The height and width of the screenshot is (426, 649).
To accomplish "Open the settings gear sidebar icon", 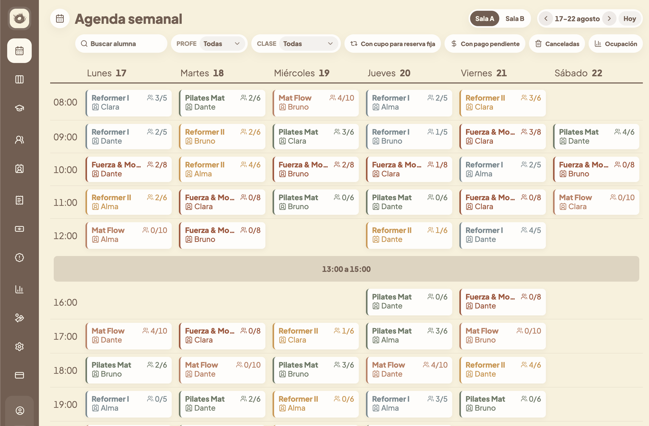I will click(19, 347).
